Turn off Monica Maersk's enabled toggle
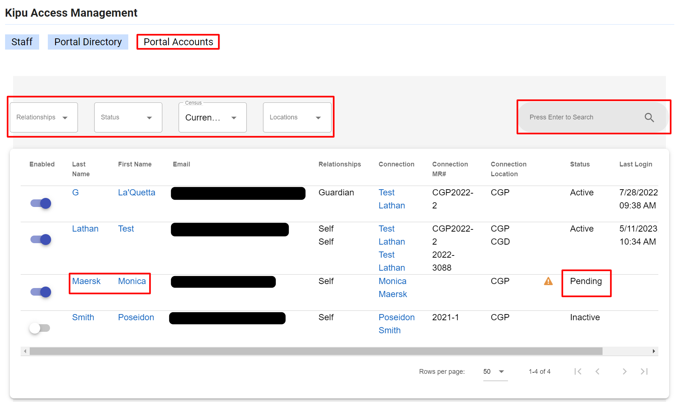 [x=41, y=292]
